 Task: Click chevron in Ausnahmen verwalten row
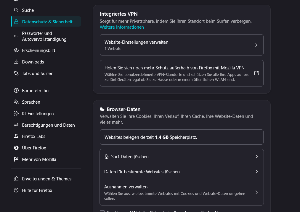(x=256, y=192)
